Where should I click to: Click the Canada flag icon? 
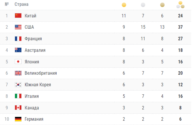[x=18, y=108]
